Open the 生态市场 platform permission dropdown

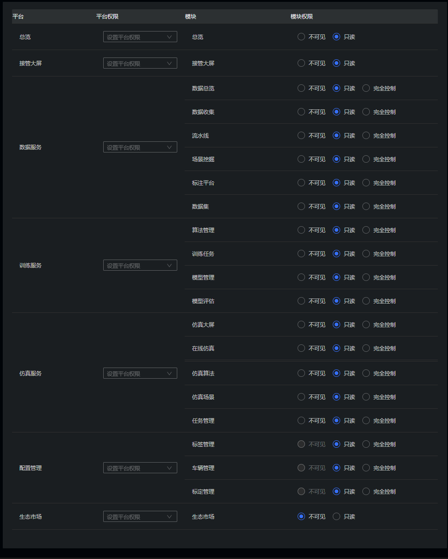tap(140, 517)
